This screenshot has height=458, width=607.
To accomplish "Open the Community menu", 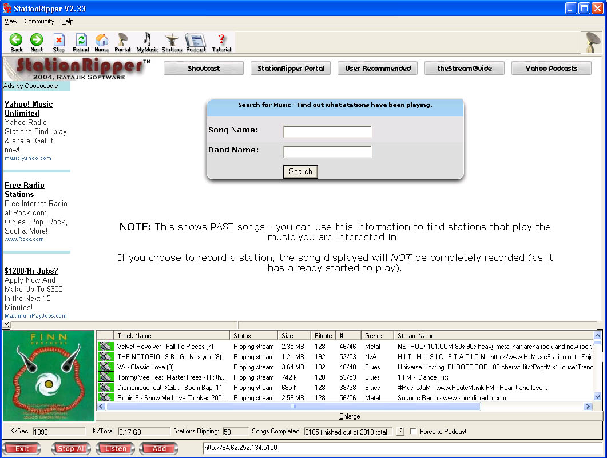I will tap(39, 21).
